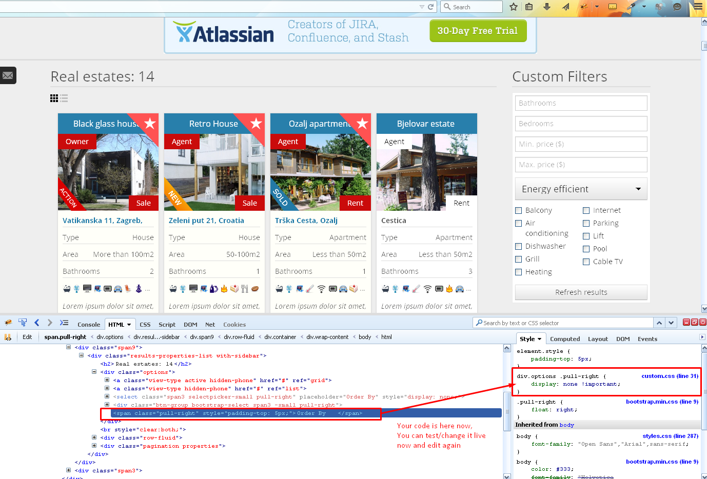Open Zeleni put 21, Croatia link
Viewport: 707px width, 479px height.
206,221
